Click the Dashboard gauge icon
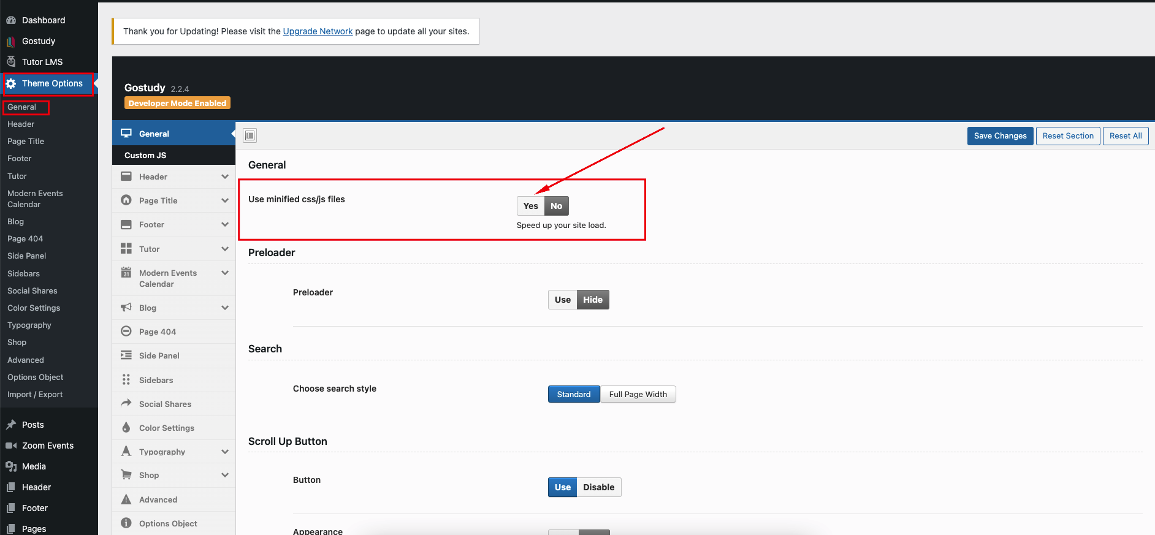This screenshot has width=1155, height=535. pyautogui.click(x=11, y=20)
